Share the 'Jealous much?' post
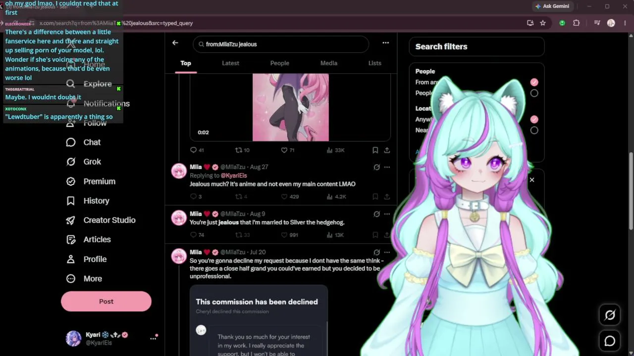Viewport: 634px width, 356px height. [387, 197]
